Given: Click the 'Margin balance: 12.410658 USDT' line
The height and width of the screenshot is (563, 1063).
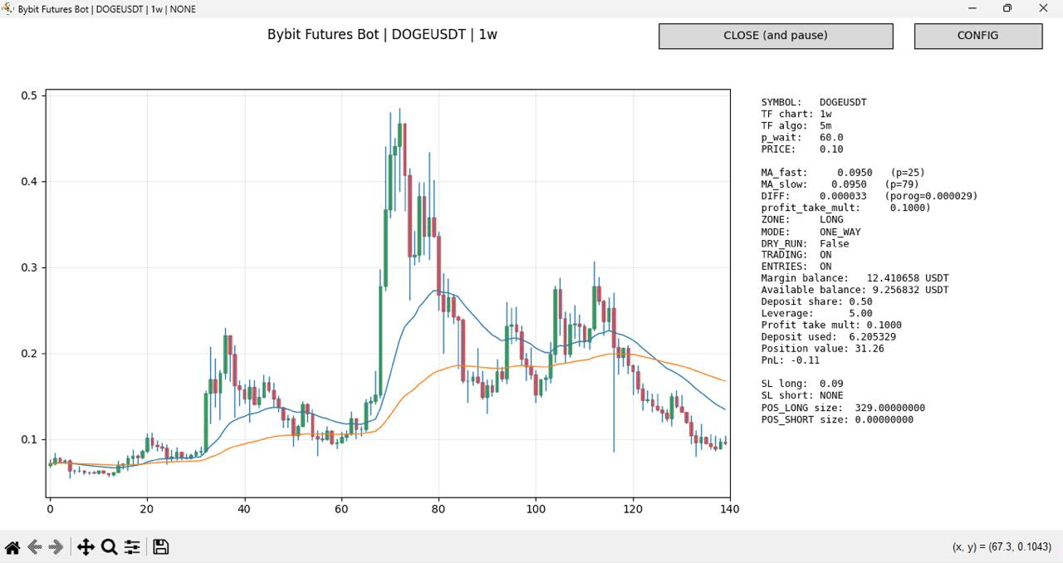Looking at the screenshot, I should pos(855,278).
